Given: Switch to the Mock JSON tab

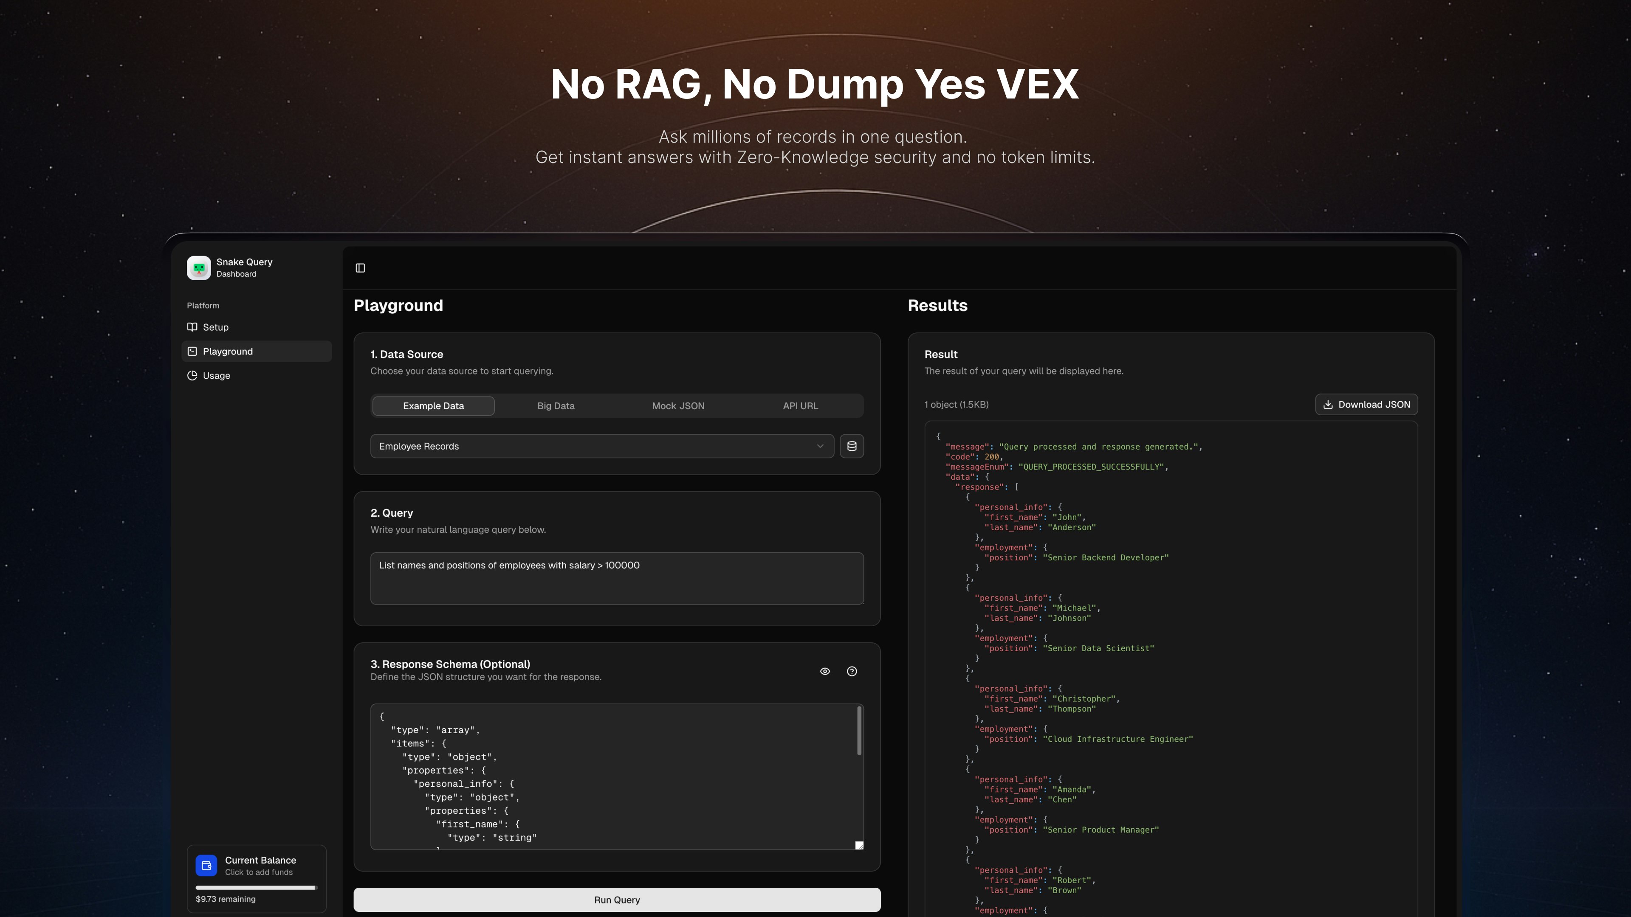Looking at the screenshot, I should (677, 406).
